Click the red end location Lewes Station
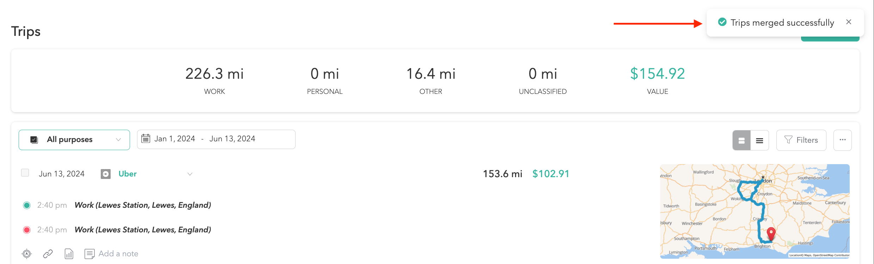 click(143, 230)
